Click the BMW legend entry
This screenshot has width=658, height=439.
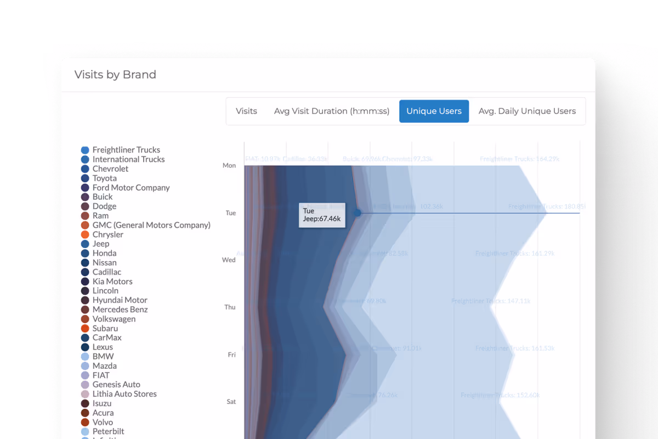click(98, 356)
